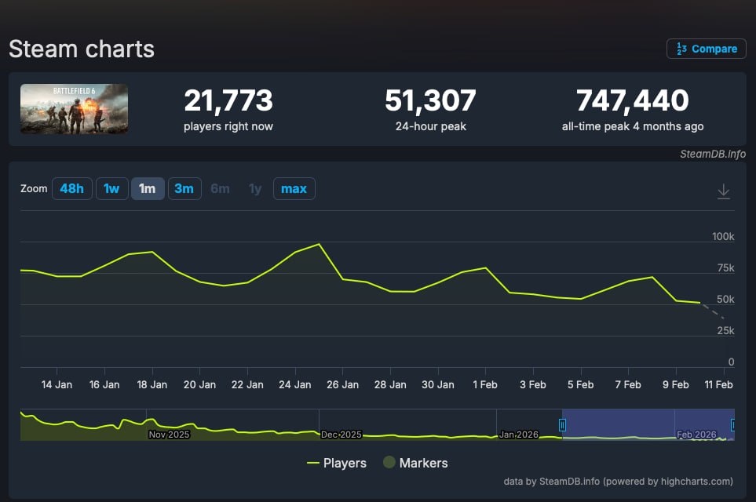The width and height of the screenshot is (756, 502).
Task: Click the 100k y-axis label
Action: (723, 237)
